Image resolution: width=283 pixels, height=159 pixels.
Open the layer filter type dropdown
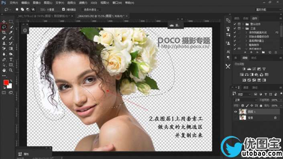click(244, 94)
